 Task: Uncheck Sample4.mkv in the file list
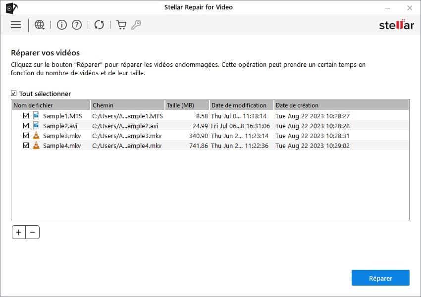[x=27, y=146]
